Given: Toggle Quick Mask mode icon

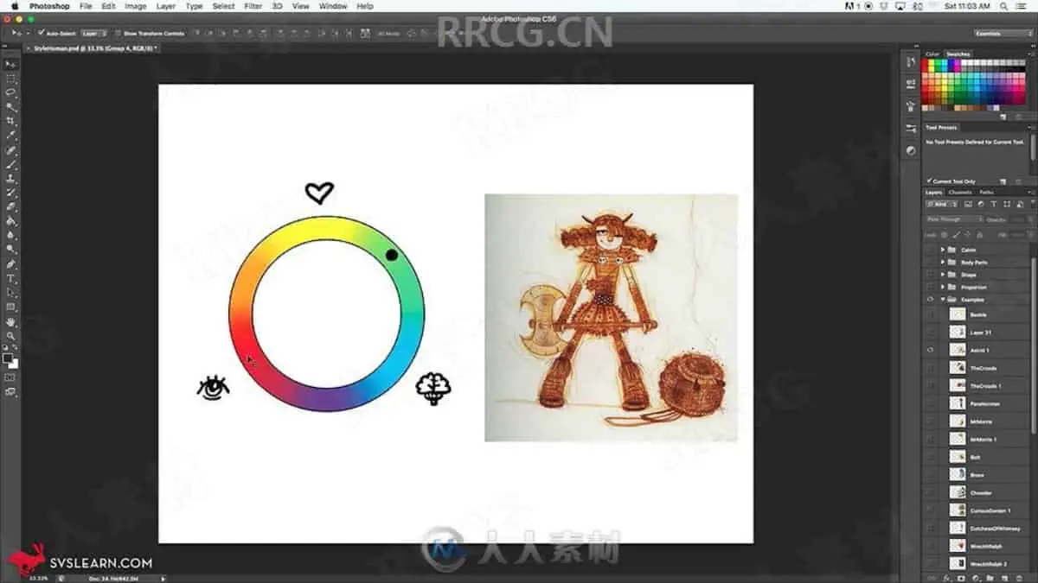Looking at the screenshot, I should coord(10,377).
